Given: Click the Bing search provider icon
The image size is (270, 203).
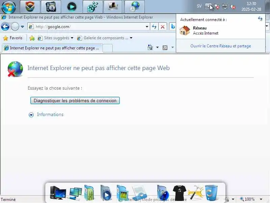Looking at the screenshot, I should pos(173,27).
